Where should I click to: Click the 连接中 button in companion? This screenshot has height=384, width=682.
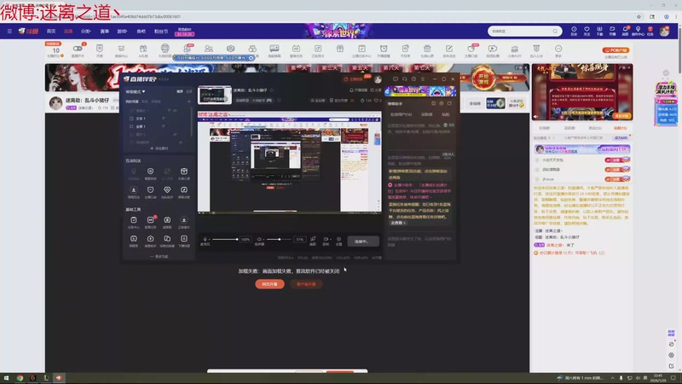point(363,241)
